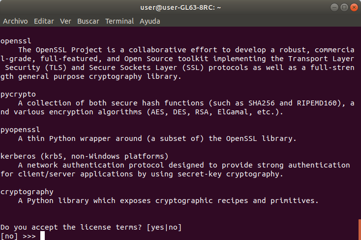This screenshot has height=240, width=361.
Task: Open the Editar menu
Action: pos(44,21)
